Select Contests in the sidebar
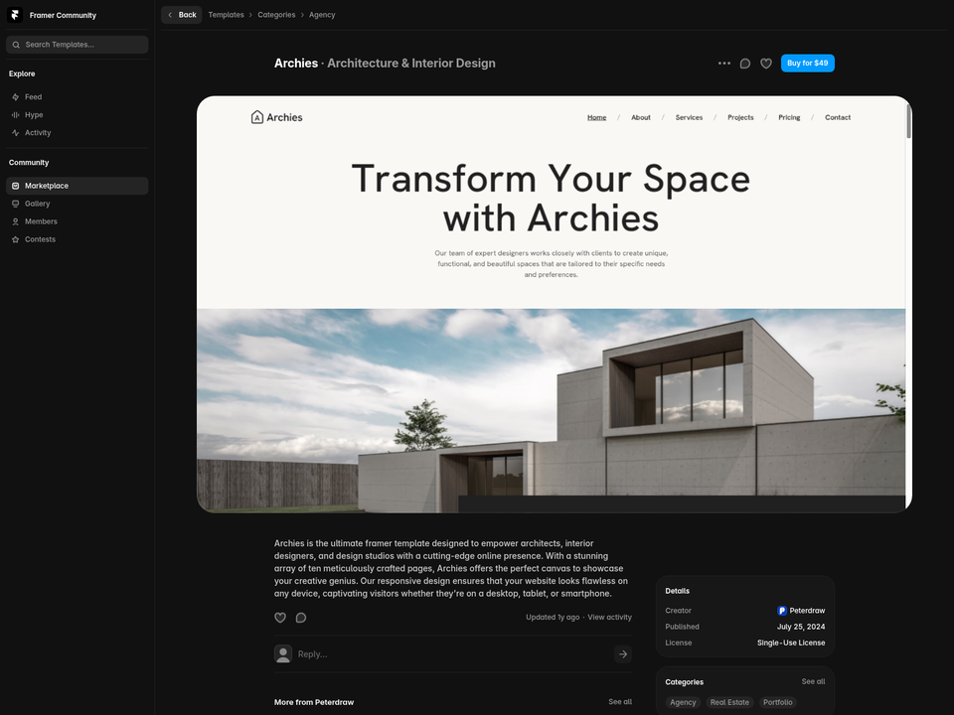This screenshot has width=954, height=715. coord(78,239)
